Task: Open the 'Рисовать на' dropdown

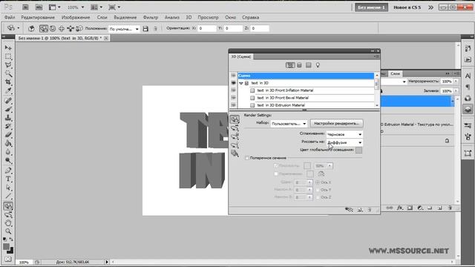Action: click(344, 142)
